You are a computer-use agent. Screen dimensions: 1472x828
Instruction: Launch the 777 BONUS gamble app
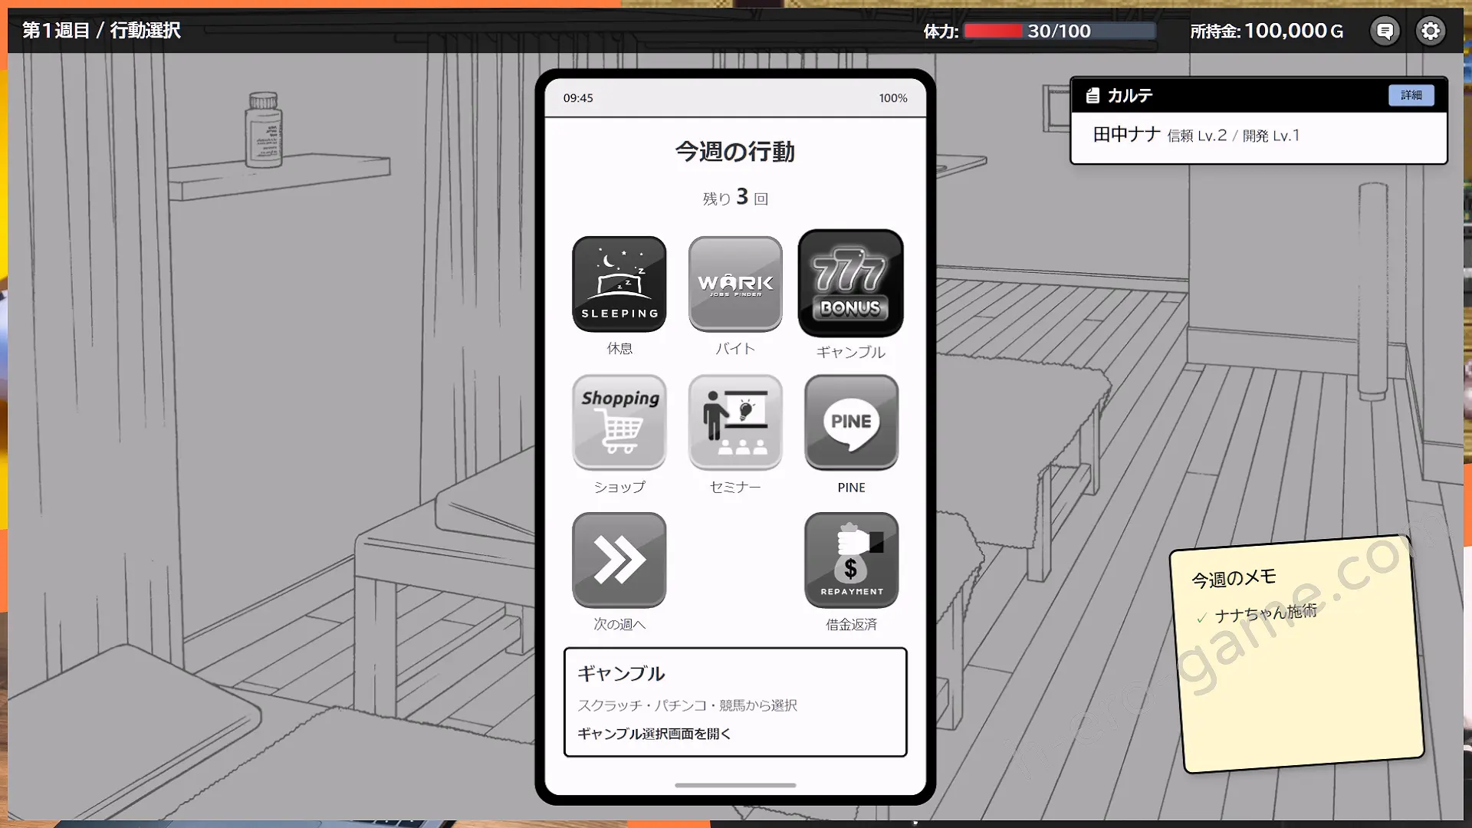point(850,284)
